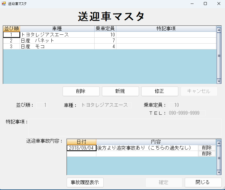This screenshot has width=225, height=190.
Task: Click the 2018/09/04 date cell
Action: 81,148
